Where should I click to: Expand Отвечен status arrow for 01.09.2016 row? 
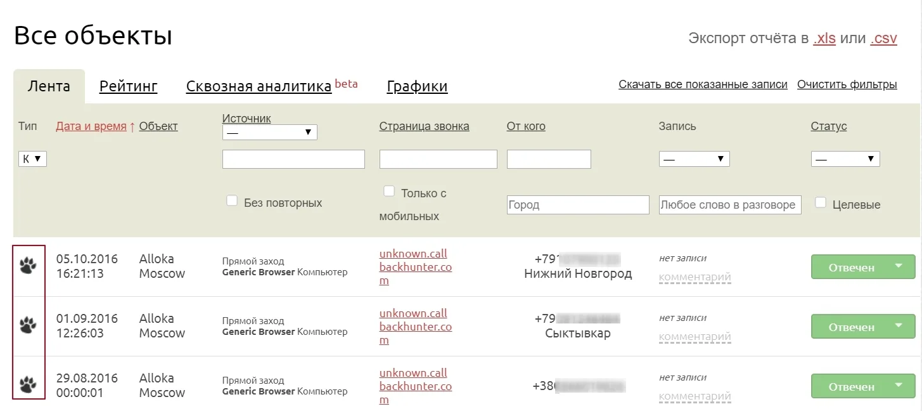[898, 326]
